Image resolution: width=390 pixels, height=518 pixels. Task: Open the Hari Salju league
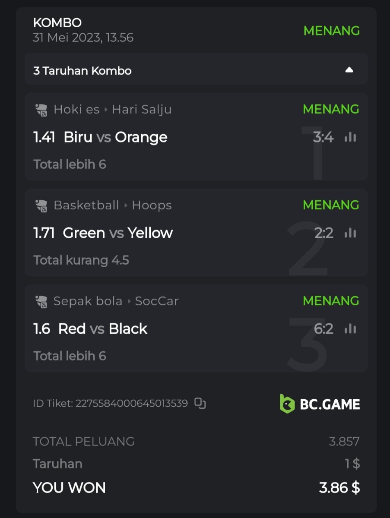click(x=142, y=110)
